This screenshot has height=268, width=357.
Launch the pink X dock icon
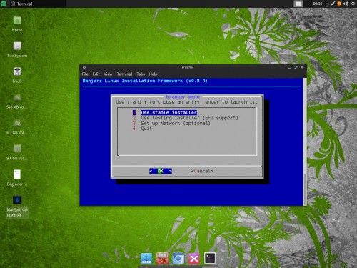pyautogui.click(x=194, y=258)
